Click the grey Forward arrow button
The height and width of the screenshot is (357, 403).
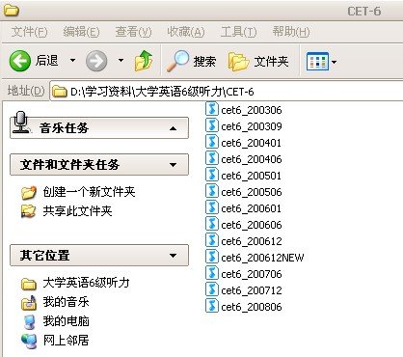(x=96, y=61)
